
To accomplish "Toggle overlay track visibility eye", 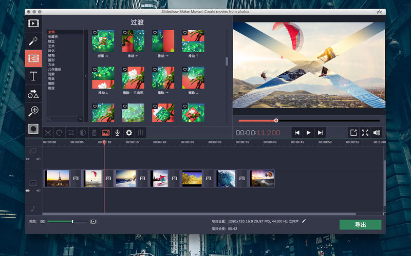I will point(28,159).
